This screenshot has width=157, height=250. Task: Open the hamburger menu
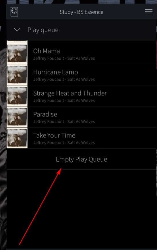tap(148, 12)
